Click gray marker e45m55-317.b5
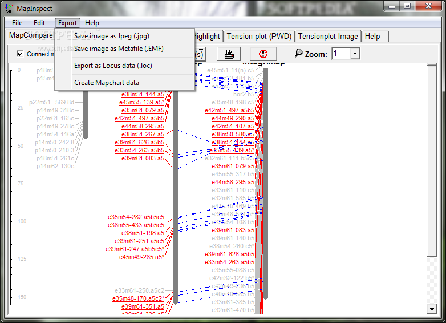Screen dimensions: 446x323 [233, 174]
